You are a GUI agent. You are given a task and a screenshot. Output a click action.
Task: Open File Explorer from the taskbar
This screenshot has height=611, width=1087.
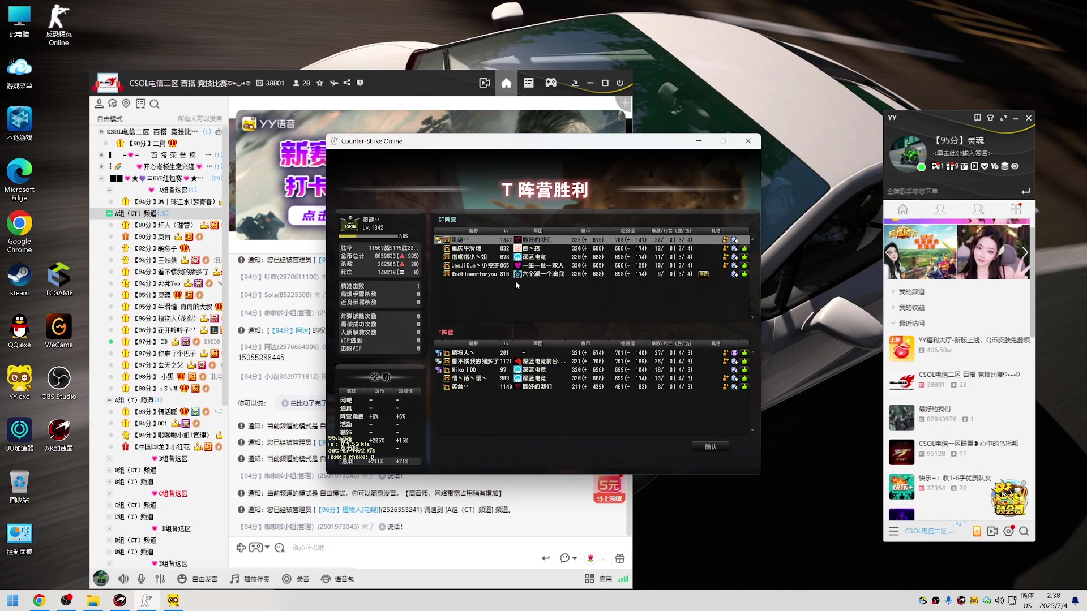(93, 600)
